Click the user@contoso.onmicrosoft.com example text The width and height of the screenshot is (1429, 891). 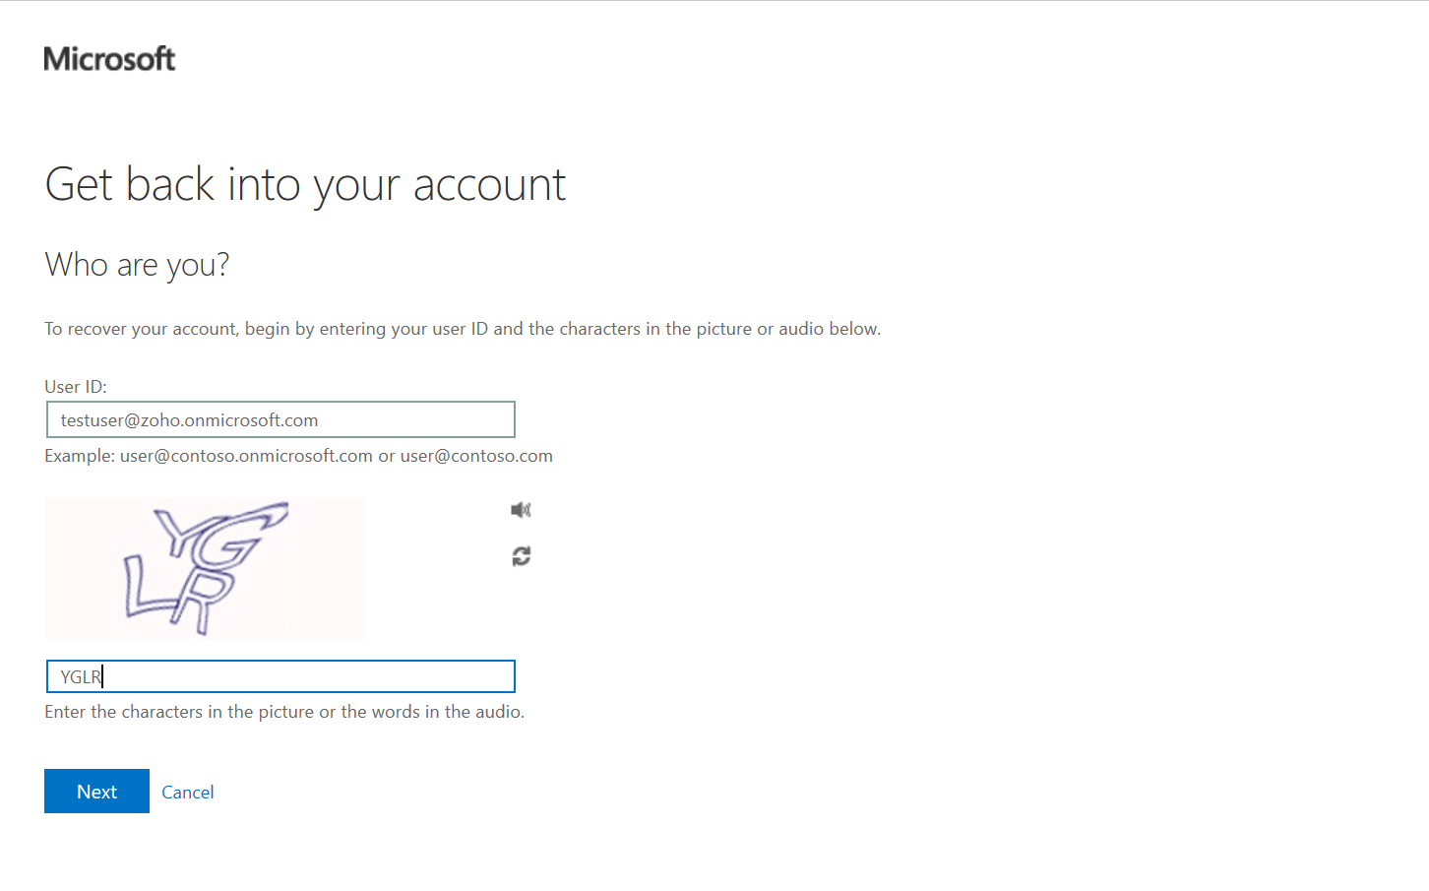pos(246,456)
